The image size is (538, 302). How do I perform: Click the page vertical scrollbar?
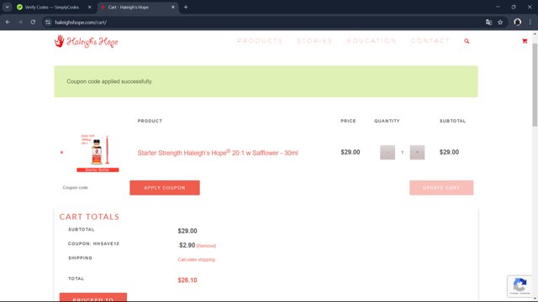[535, 85]
